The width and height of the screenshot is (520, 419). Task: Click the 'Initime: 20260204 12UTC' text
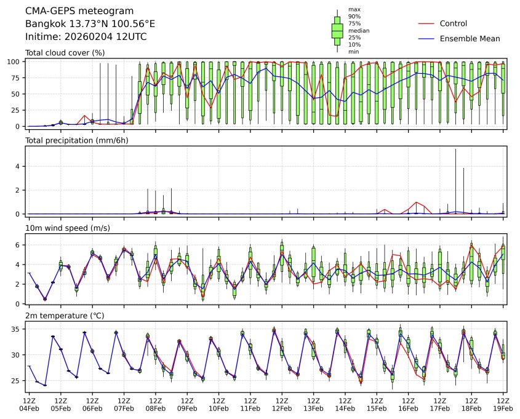point(86,36)
